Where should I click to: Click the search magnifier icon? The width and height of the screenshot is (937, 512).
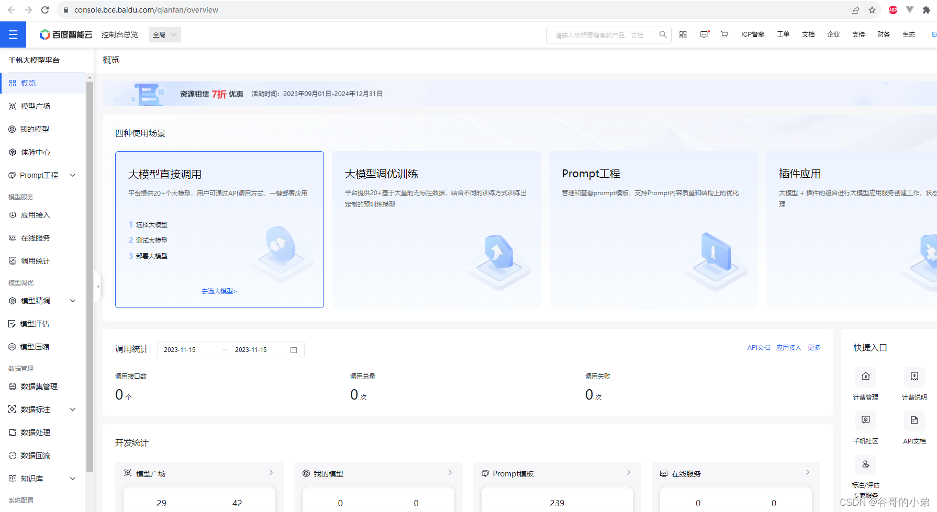663,35
